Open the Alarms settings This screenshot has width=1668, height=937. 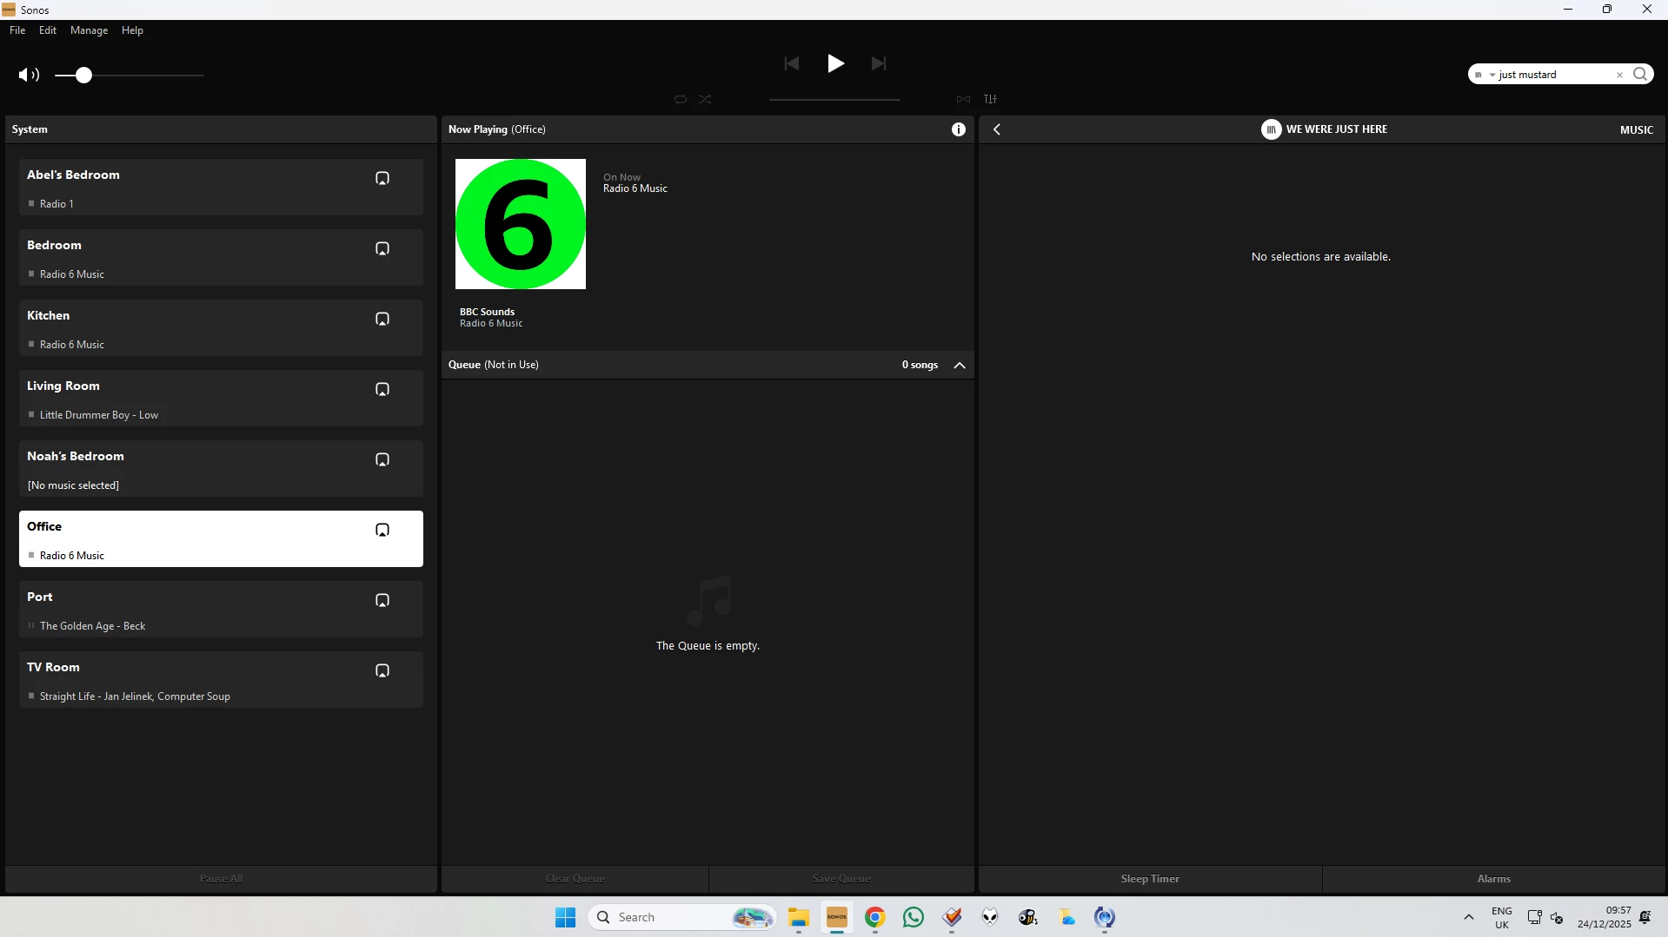click(x=1494, y=879)
